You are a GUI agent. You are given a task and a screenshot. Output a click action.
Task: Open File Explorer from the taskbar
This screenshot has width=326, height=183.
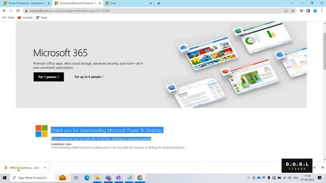tap(97, 178)
